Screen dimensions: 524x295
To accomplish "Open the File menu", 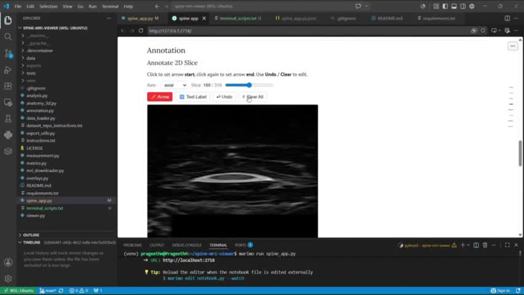I will (18, 6).
